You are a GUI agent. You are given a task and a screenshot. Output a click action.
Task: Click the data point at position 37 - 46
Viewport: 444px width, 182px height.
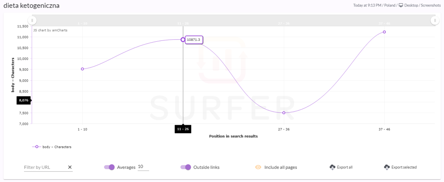(384, 32)
